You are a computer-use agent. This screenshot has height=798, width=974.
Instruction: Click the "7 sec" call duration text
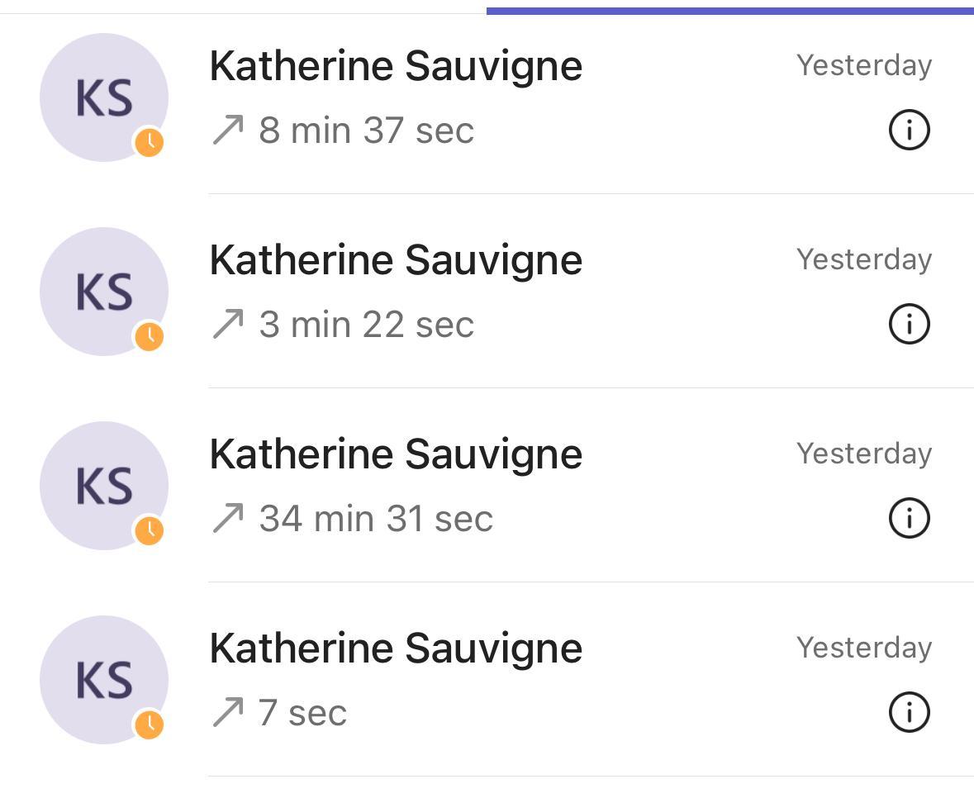click(302, 713)
